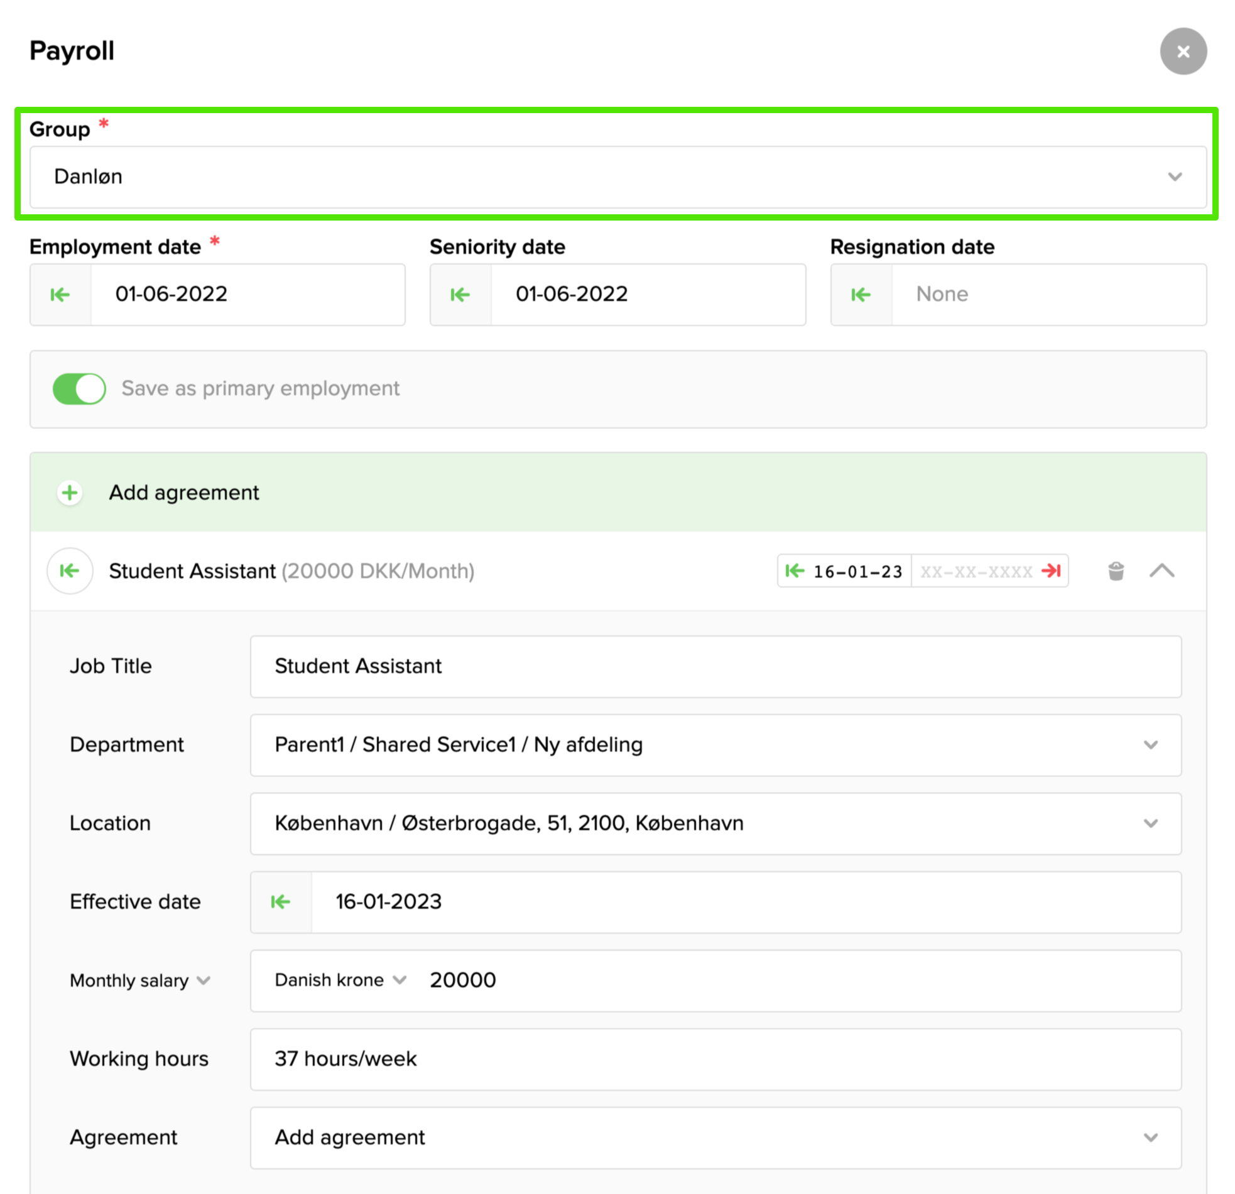Click the Working hours field
The image size is (1235, 1194).
pos(715,1059)
